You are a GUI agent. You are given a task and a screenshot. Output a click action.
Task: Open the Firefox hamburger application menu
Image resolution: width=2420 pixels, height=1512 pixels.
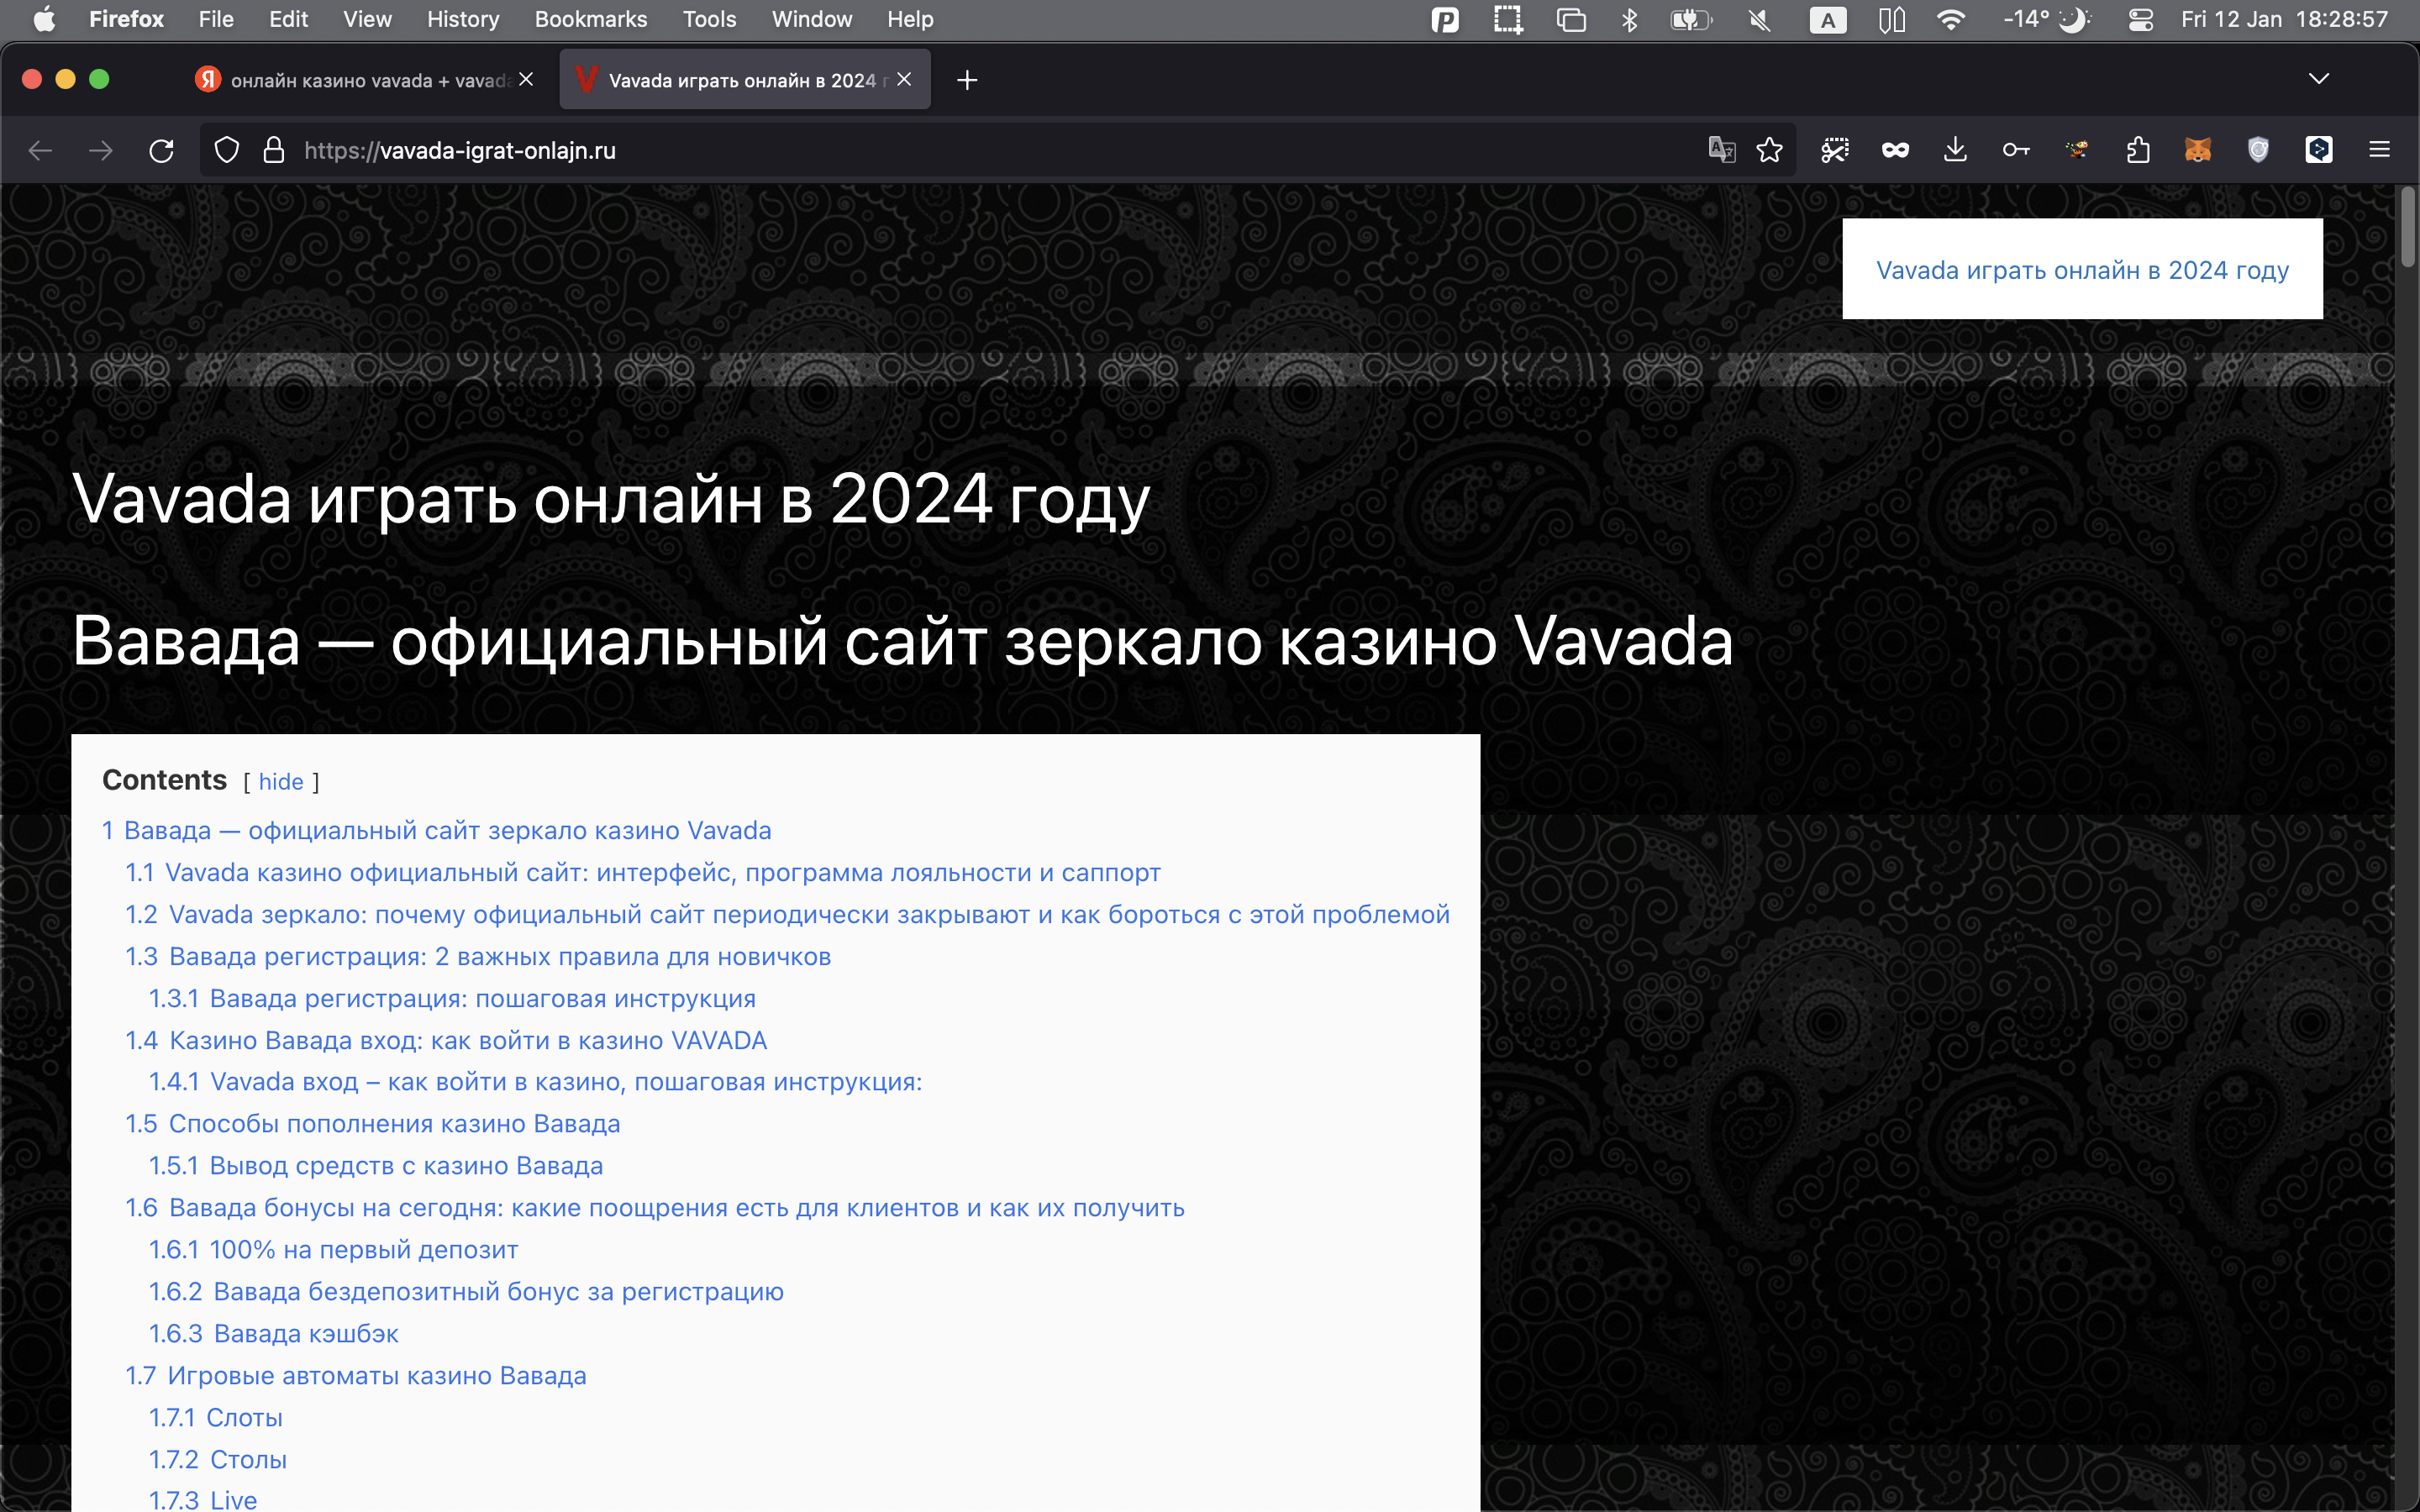click(x=2379, y=151)
